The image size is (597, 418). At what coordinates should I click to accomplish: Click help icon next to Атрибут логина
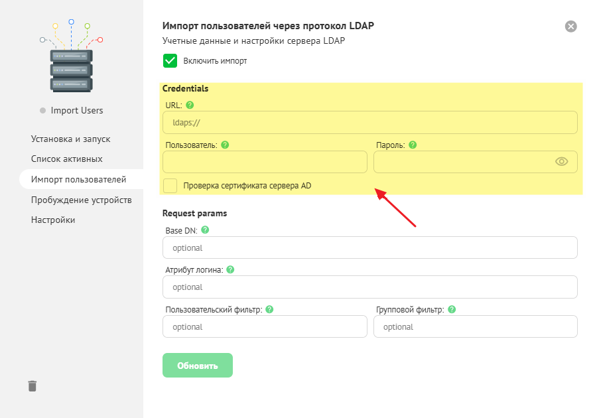230,269
